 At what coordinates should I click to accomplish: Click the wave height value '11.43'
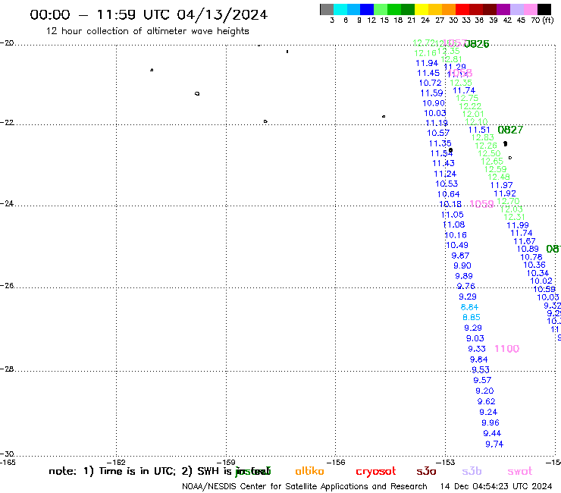pyautogui.click(x=443, y=164)
